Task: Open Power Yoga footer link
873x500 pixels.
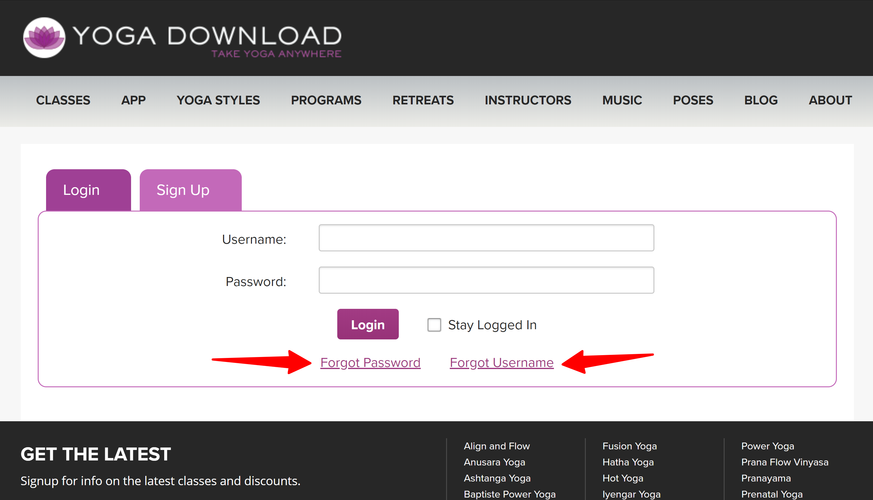Action: coord(768,446)
